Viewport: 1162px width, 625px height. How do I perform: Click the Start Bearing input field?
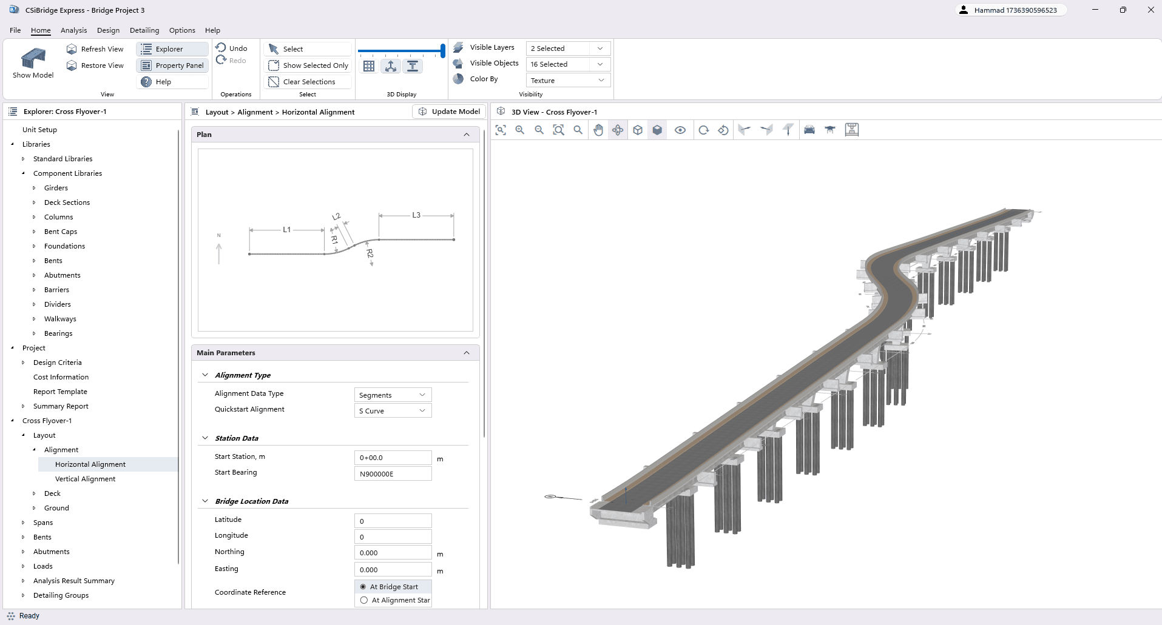[x=393, y=474]
